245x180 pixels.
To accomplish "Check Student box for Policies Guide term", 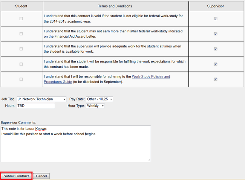I will click(x=21, y=79).
